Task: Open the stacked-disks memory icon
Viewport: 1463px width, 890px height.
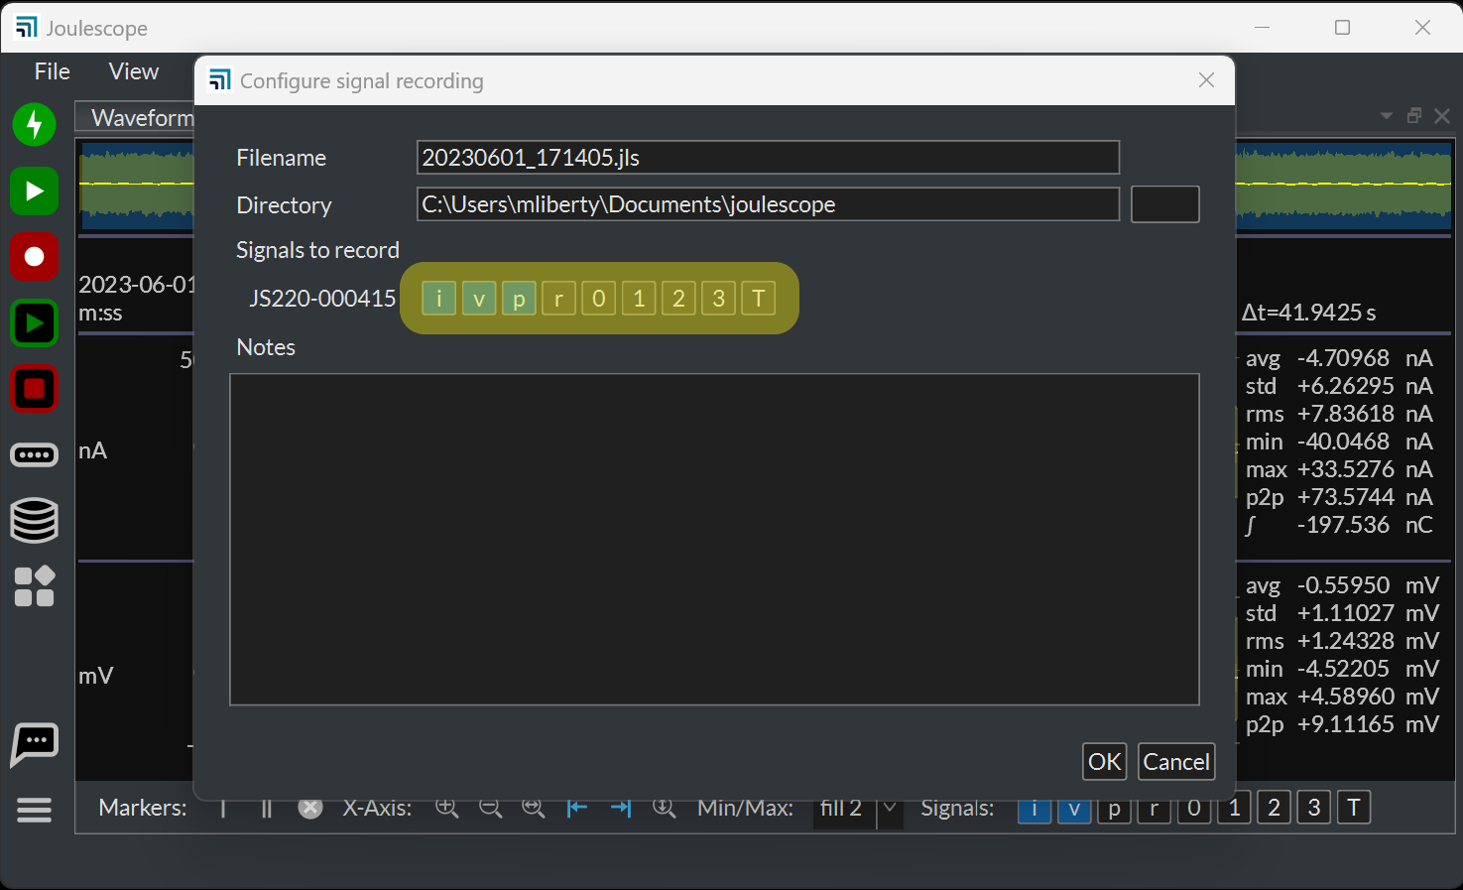Action: 35,520
